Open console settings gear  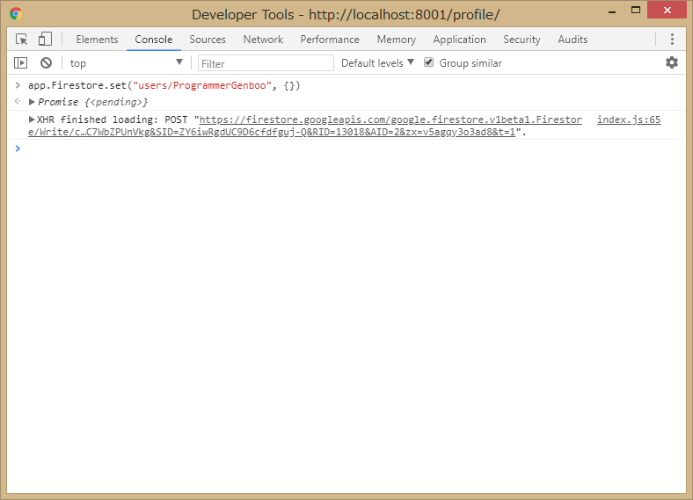coord(672,62)
